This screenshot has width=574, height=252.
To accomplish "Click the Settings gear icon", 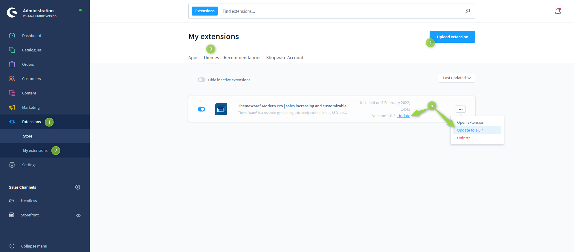I will pos(12,165).
